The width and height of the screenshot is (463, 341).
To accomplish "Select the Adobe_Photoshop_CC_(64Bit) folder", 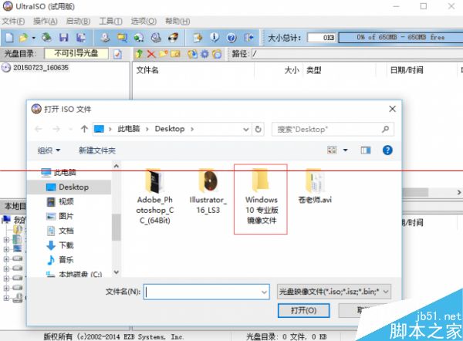I will [155, 196].
